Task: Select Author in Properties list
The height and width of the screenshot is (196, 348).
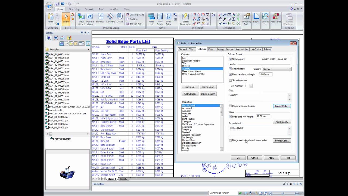Action: point(185,116)
